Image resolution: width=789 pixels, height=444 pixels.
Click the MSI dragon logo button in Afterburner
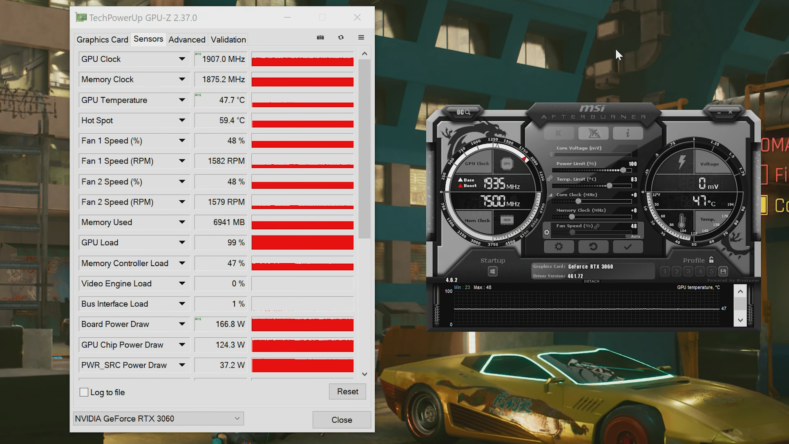(x=593, y=133)
